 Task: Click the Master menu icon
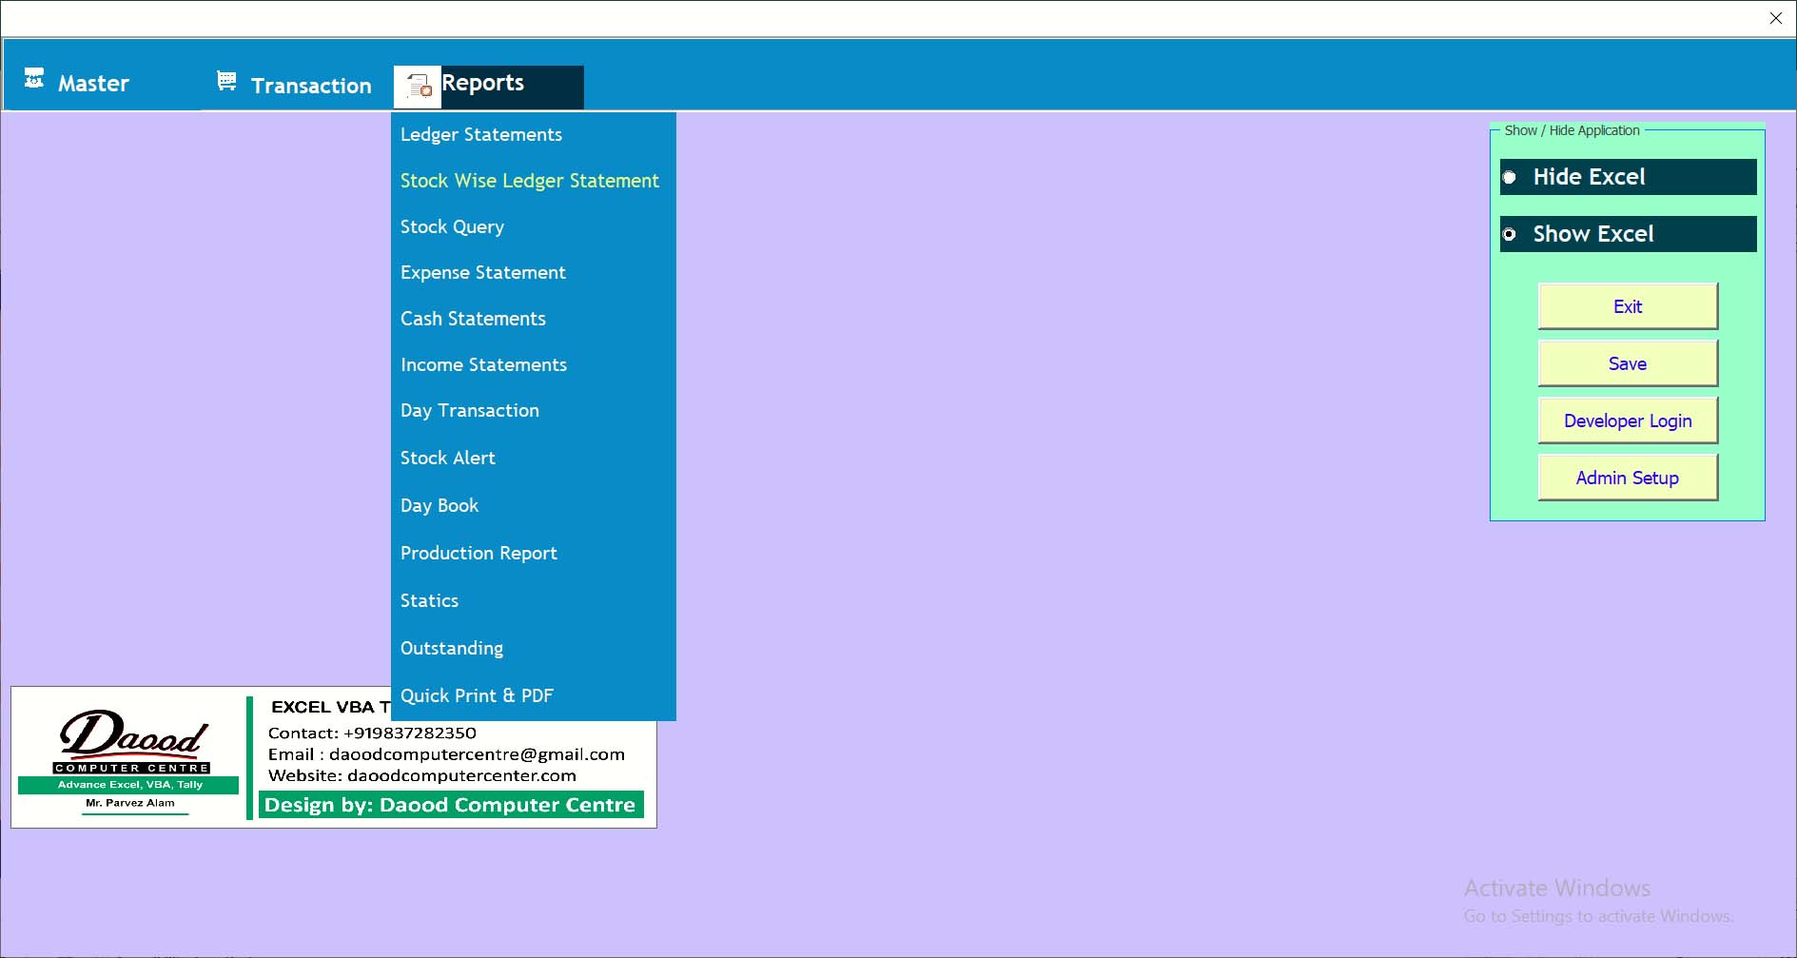click(34, 79)
